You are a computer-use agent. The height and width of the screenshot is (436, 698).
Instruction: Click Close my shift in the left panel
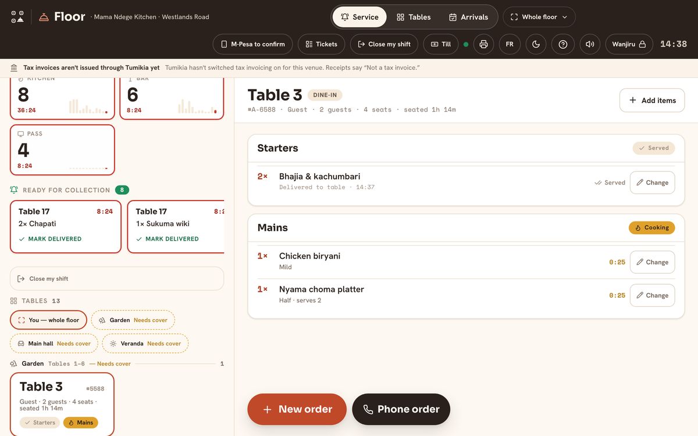(x=117, y=278)
